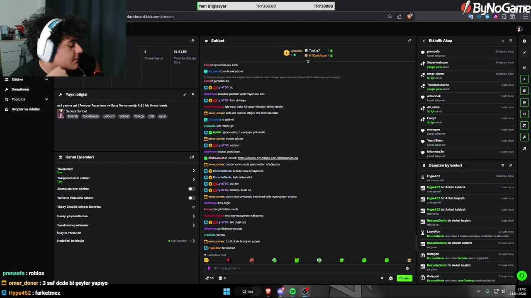The image size is (531, 298).
Task: Toggle Abonelere özel sohbet switch
Action: 191,189
